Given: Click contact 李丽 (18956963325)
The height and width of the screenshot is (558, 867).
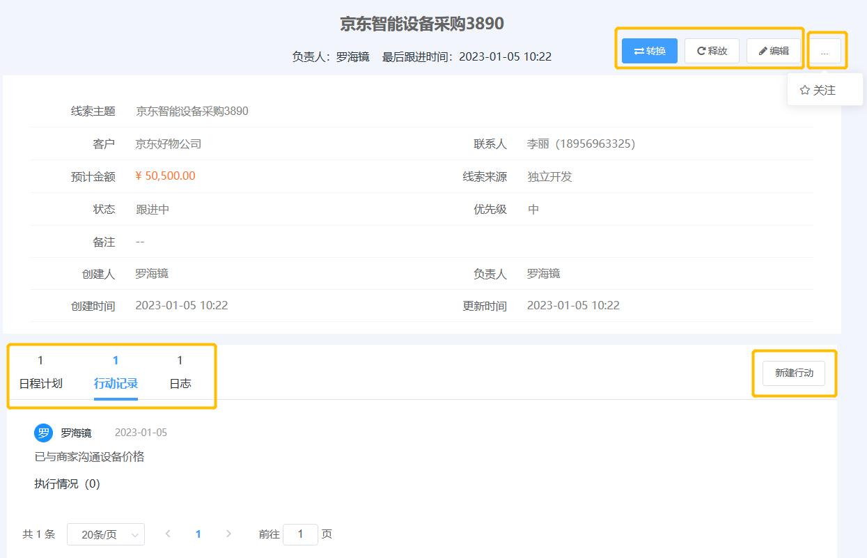Looking at the screenshot, I should tap(580, 144).
